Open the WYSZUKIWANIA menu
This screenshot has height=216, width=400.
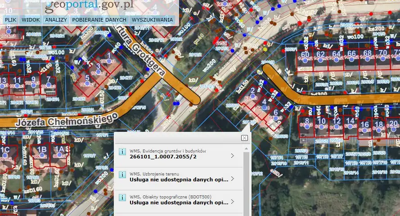(x=152, y=20)
